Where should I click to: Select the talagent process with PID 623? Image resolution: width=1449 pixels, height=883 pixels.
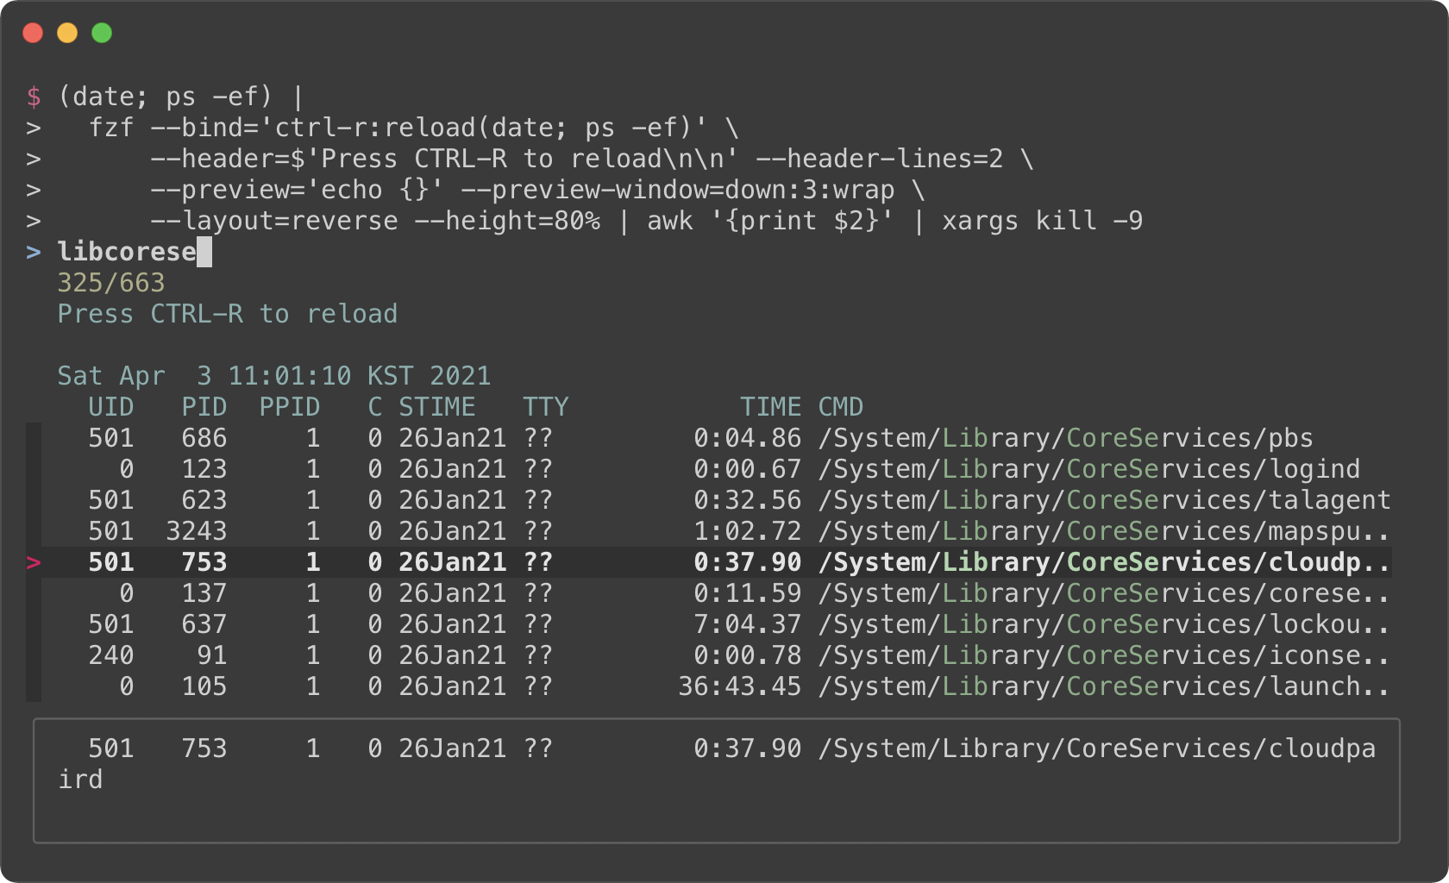716,500
